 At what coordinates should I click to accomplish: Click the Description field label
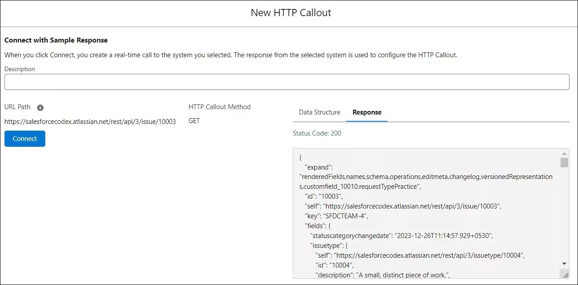click(20, 69)
